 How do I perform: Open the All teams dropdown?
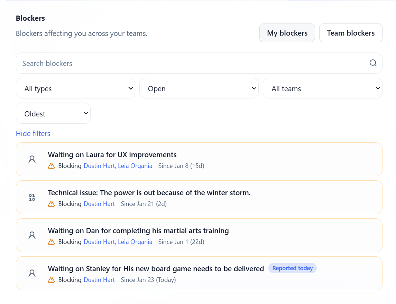click(x=322, y=88)
